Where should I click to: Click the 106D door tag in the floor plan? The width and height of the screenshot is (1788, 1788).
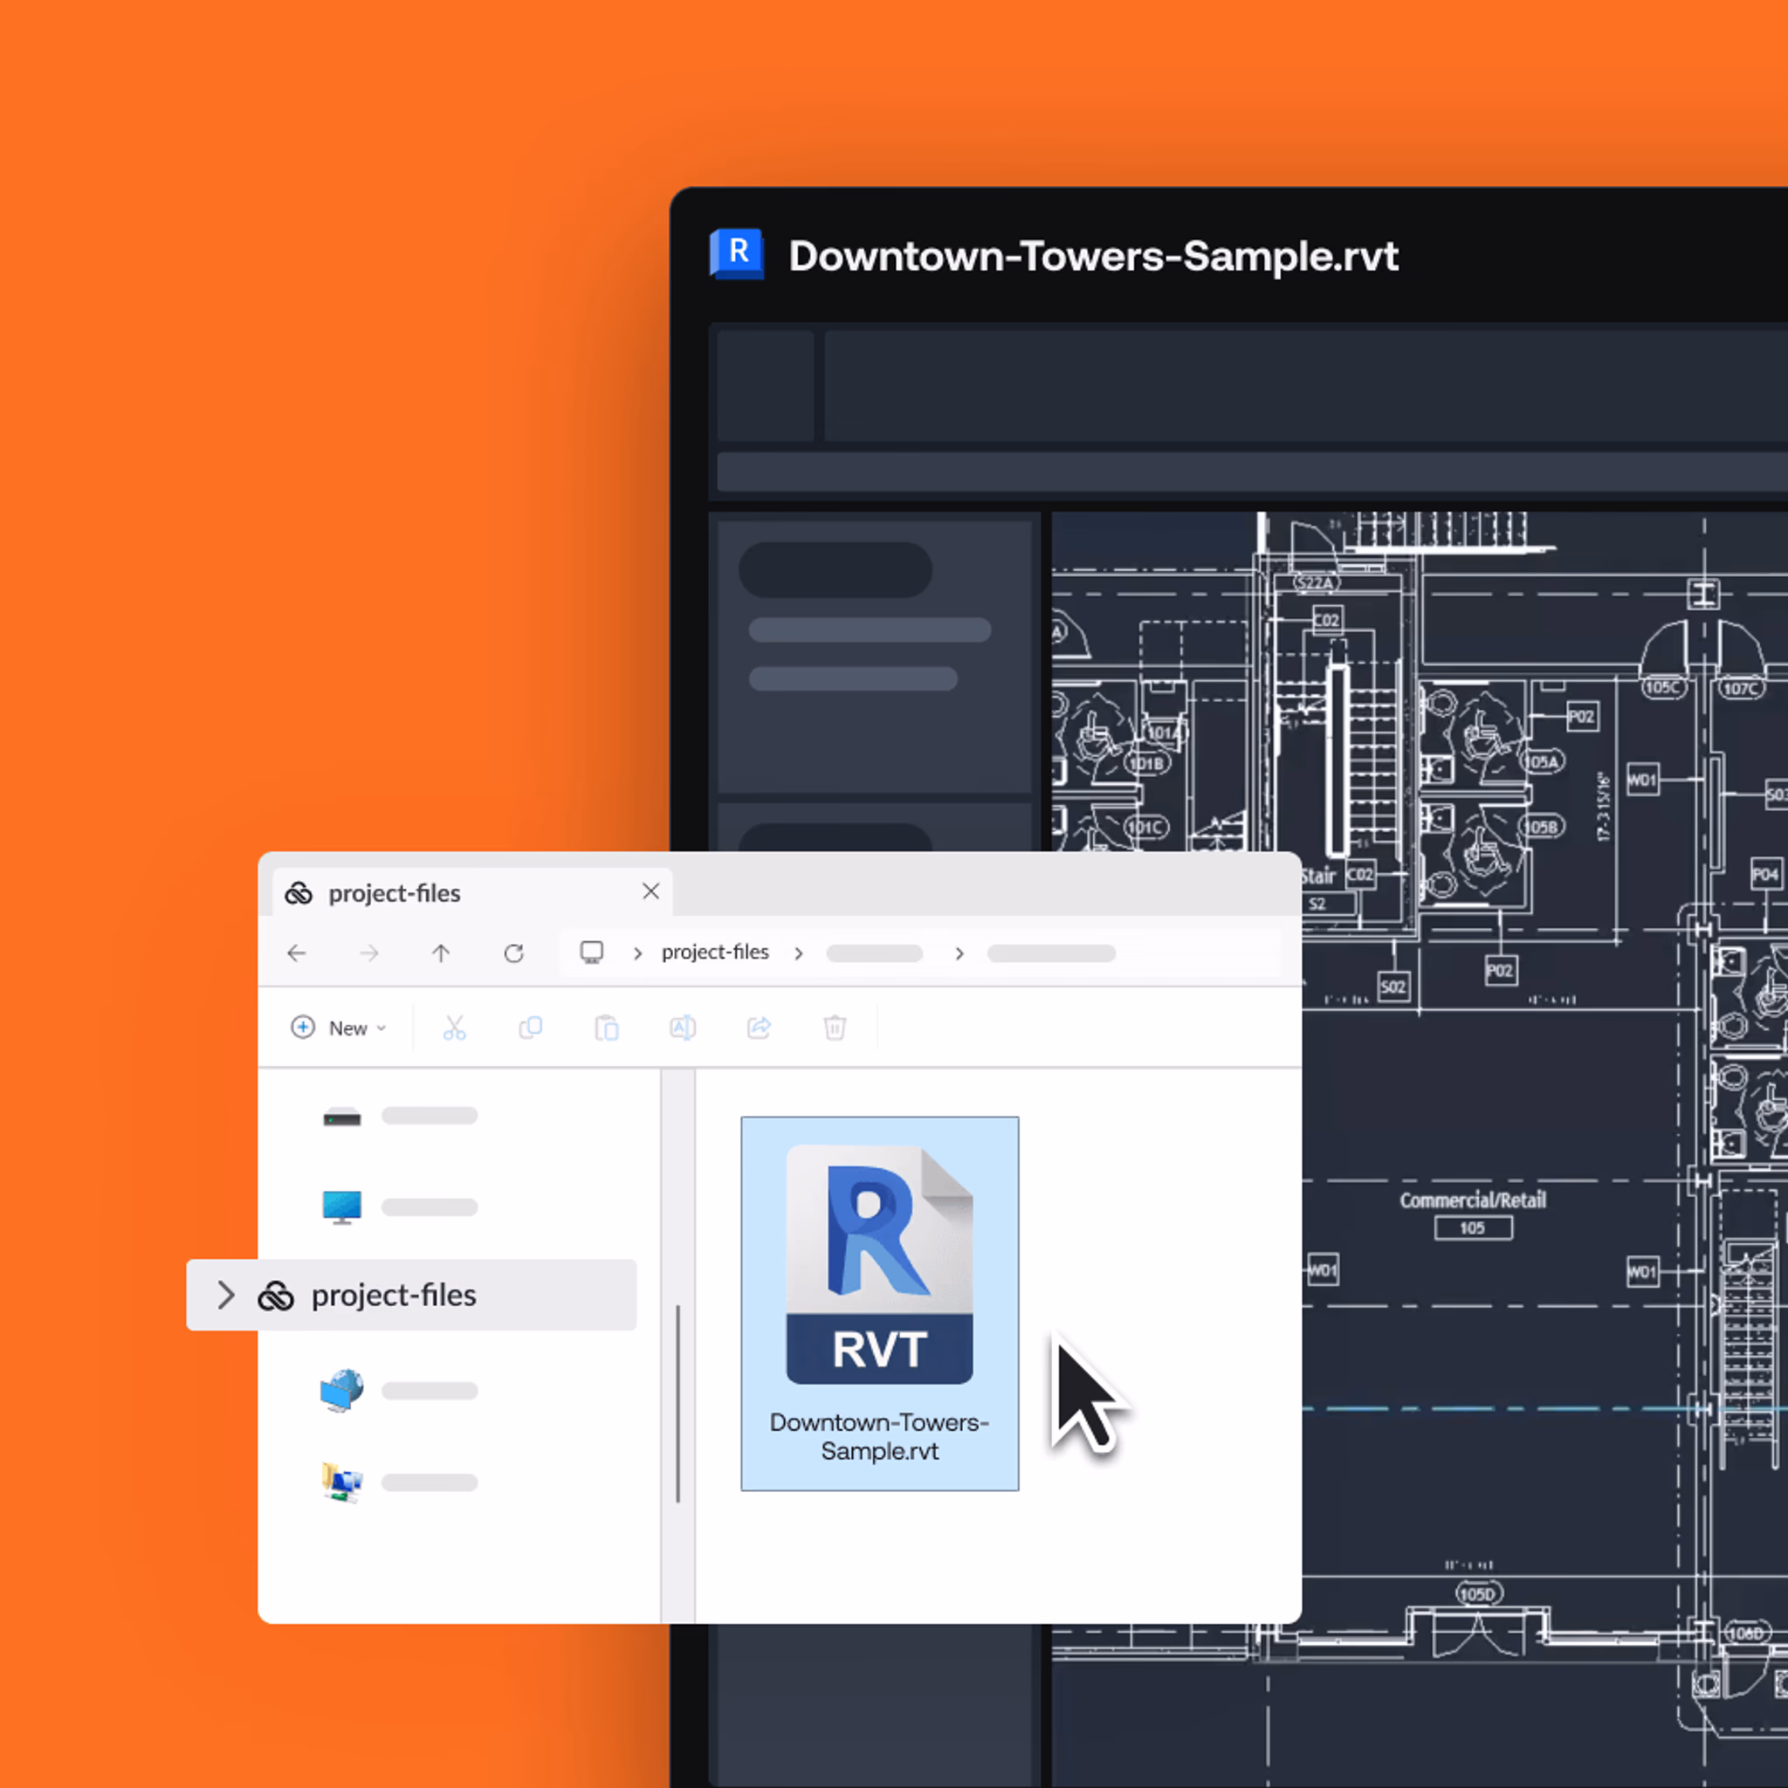1746,1633
